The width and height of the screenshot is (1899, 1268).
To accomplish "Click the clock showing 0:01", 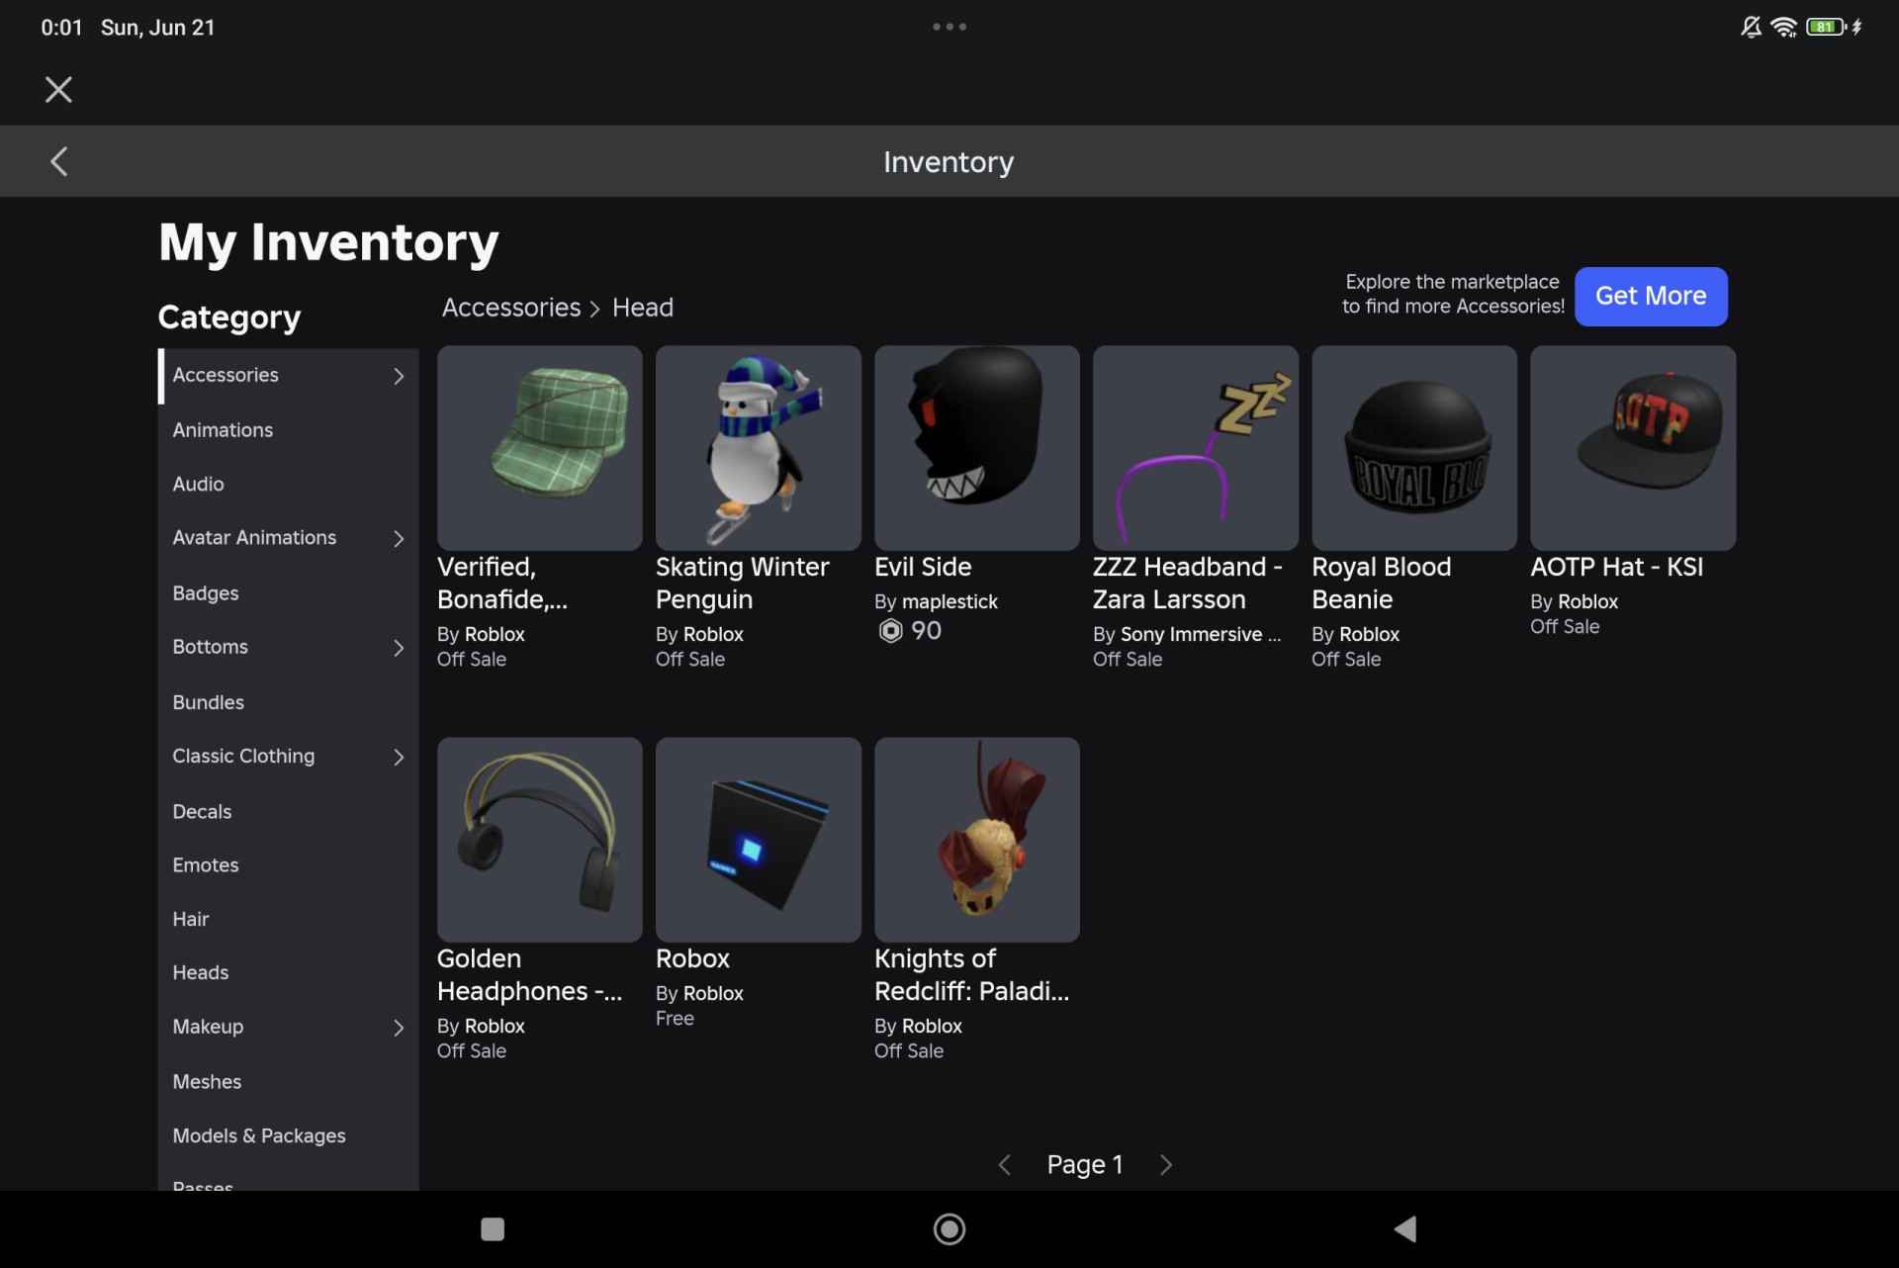I will coord(61,28).
